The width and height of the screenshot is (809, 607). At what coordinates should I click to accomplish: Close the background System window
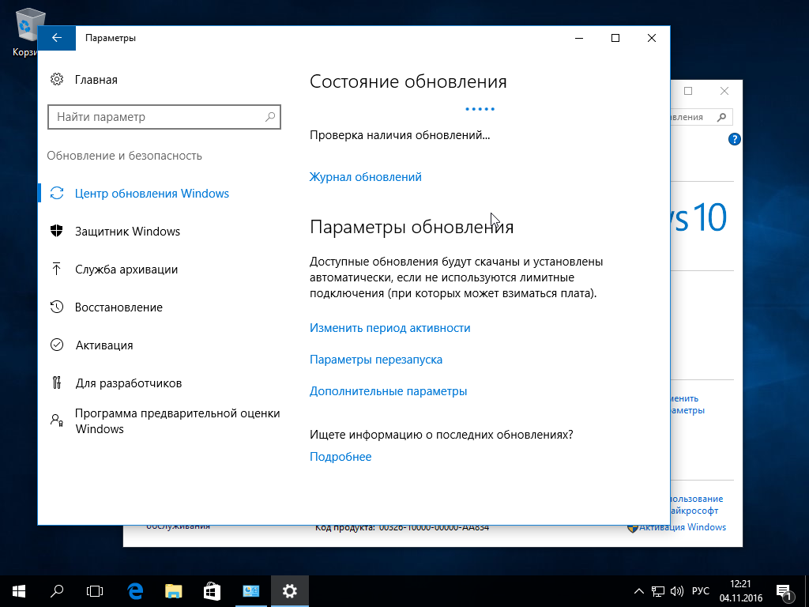724,92
